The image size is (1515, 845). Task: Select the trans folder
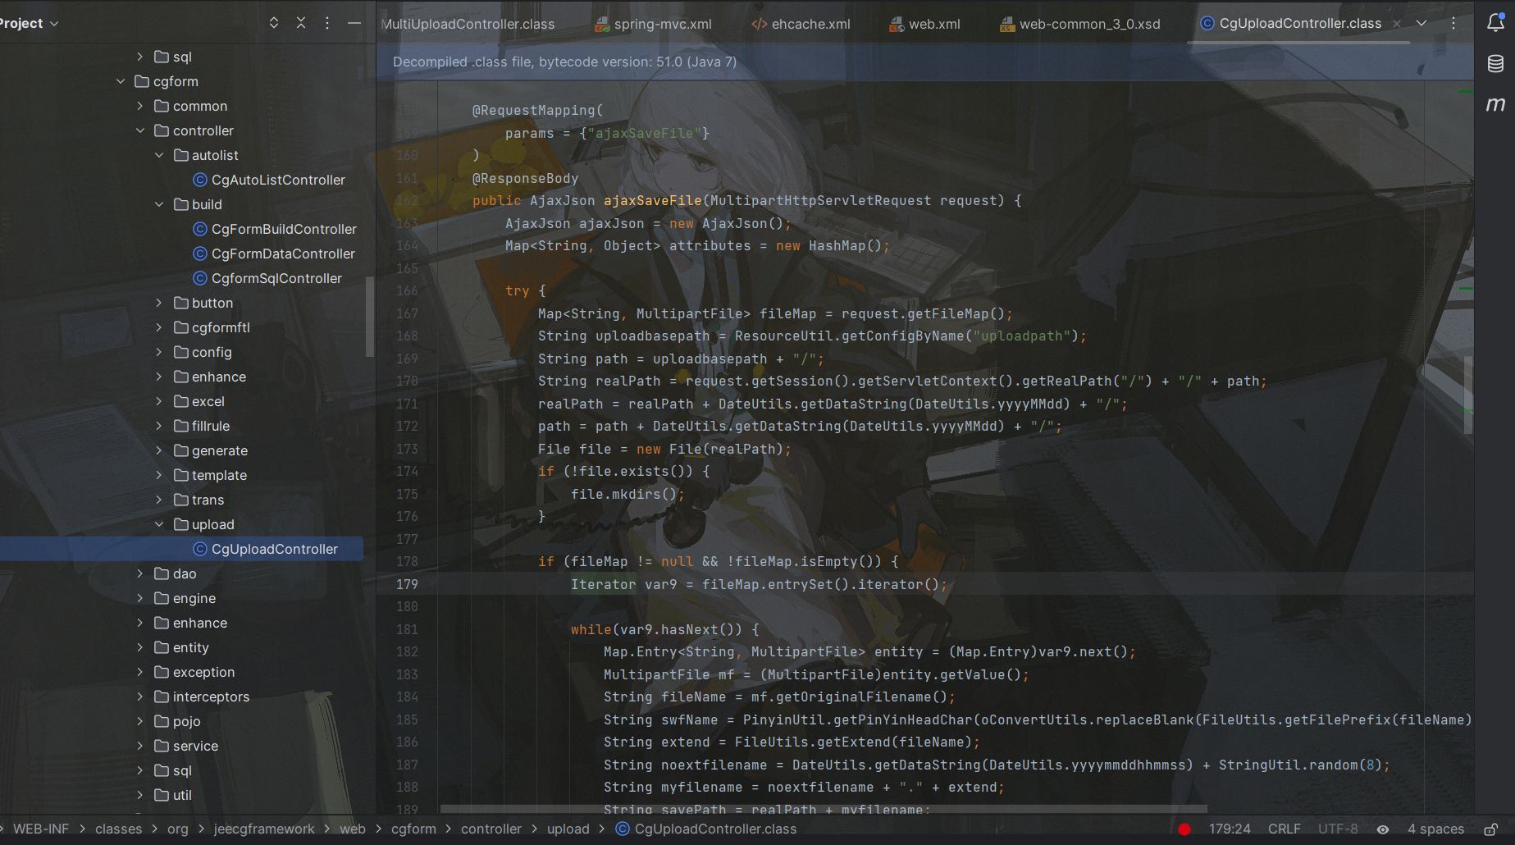pos(199,500)
